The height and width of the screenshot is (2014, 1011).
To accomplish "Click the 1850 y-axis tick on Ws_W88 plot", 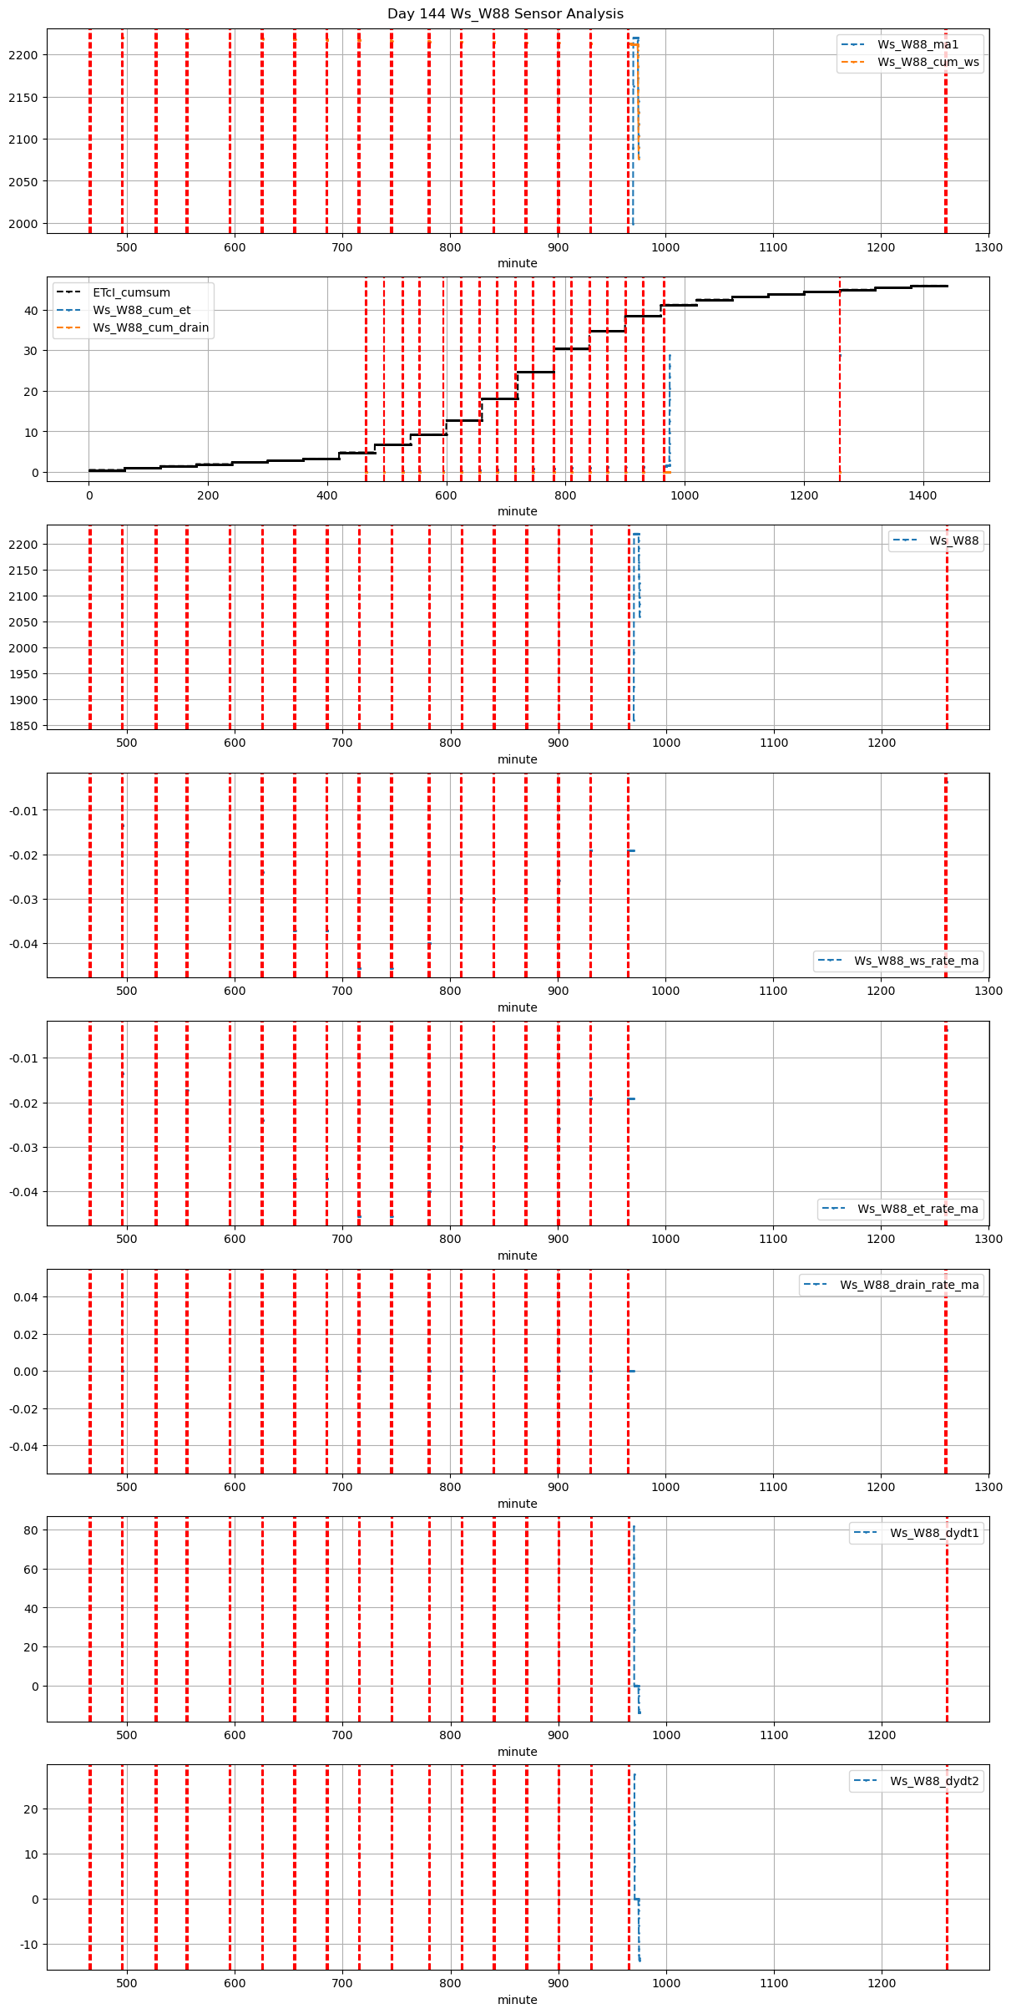I will (25, 726).
